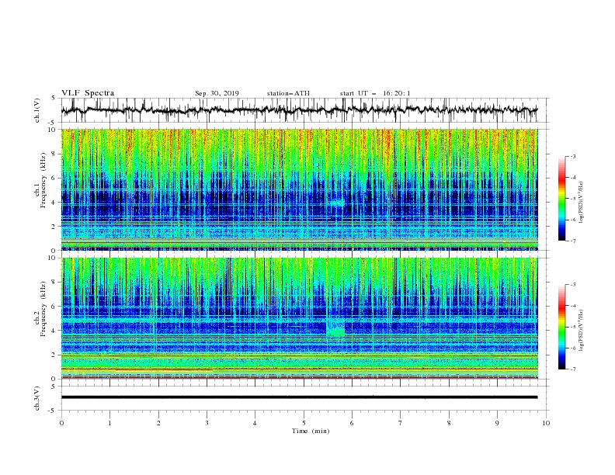Click the "-7" tick on ch.1 color bar
The width and height of the screenshot is (615, 475).
(x=572, y=241)
